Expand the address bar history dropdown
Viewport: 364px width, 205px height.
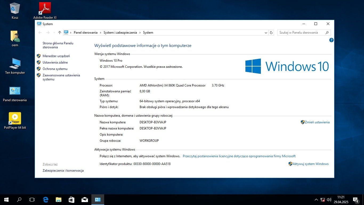[x=266, y=33]
